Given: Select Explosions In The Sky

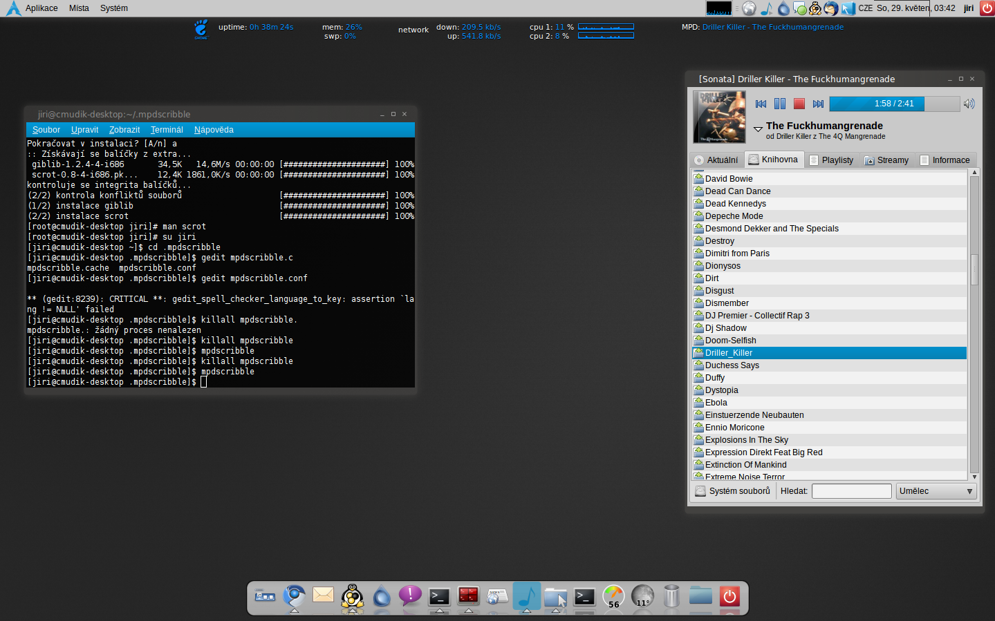Looking at the screenshot, I should (829, 439).
